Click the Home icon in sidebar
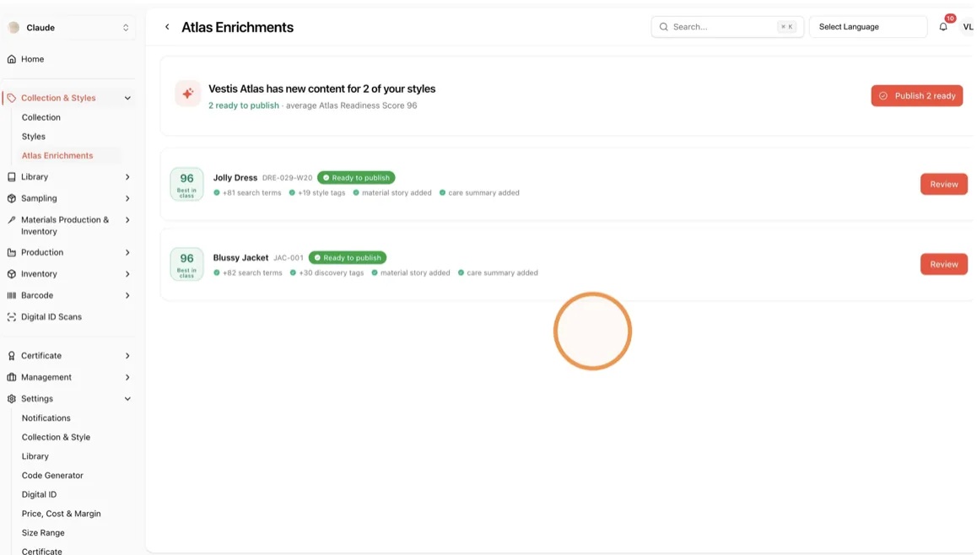Screen dimensions: 977x555 (11, 59)
